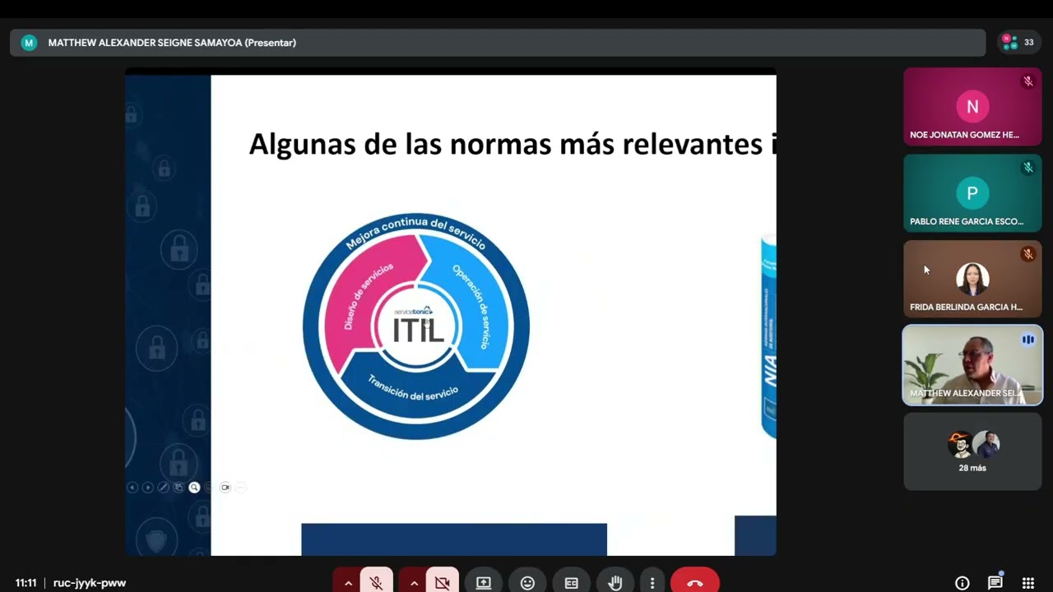Screen dimensions: 1053x592
Task: Click the clock showing 11:11
Action: click(26, 583)
